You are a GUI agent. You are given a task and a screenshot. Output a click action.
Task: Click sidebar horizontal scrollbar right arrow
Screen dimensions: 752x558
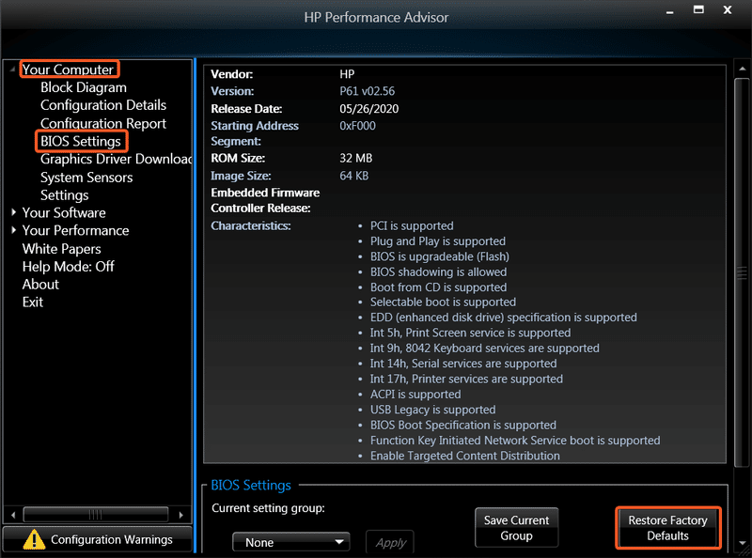(180, 515)
